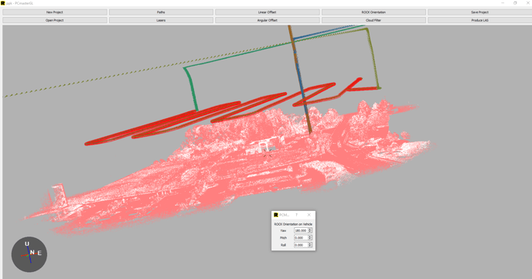Click the PCMasterGL app icon in title bar

(3, 3)
